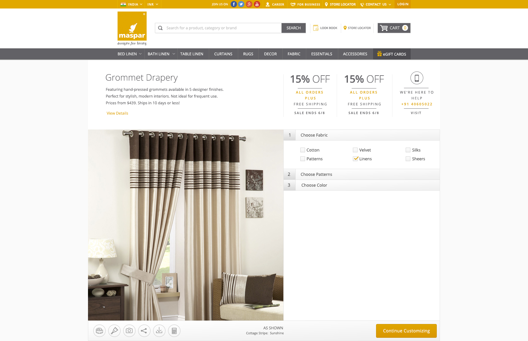This screenshot has width=528, height=341.
Task: Expand the Choose Patterns section
Action: 362,174
